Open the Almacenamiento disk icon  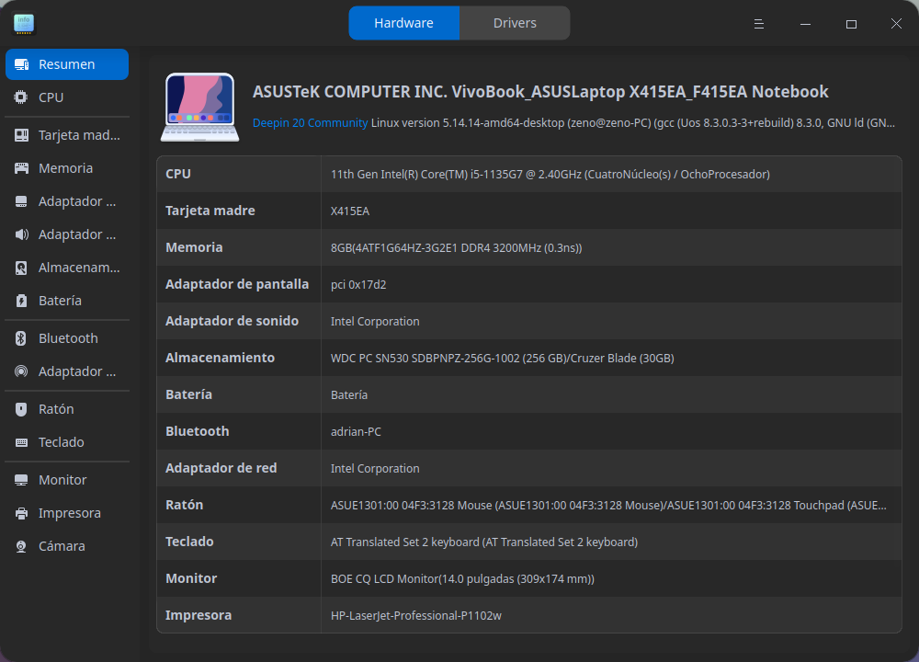pos(21,268)
